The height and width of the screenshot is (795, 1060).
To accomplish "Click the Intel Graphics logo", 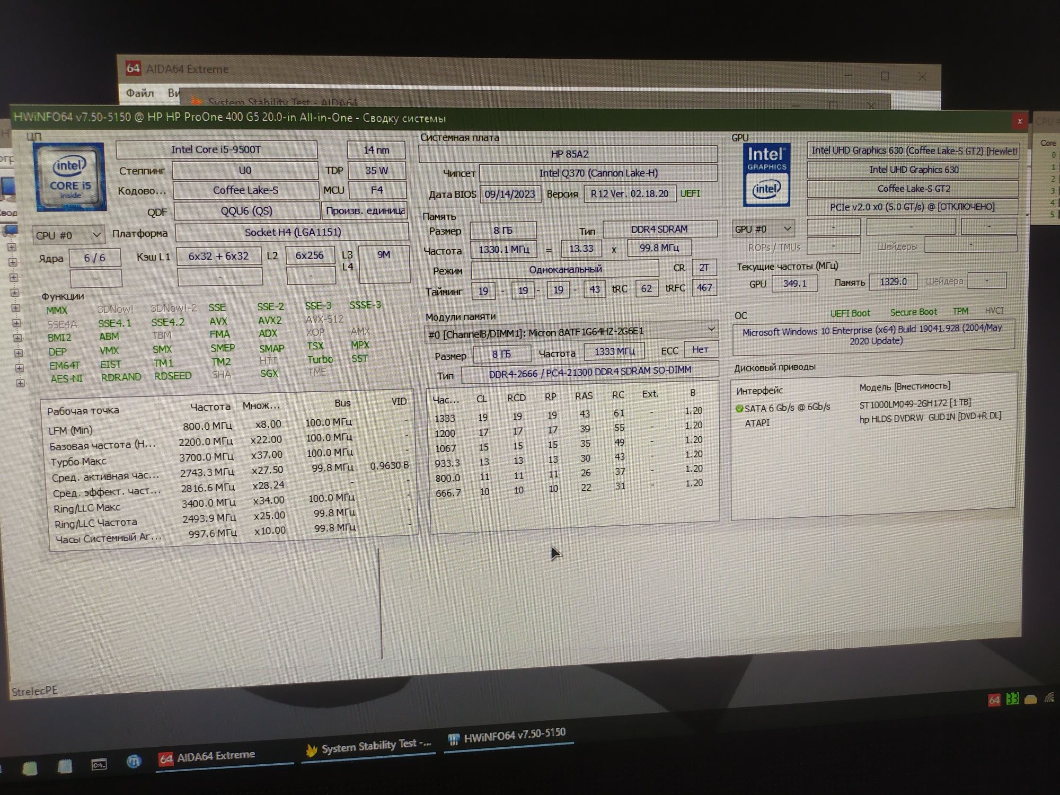I will [766, 175].
